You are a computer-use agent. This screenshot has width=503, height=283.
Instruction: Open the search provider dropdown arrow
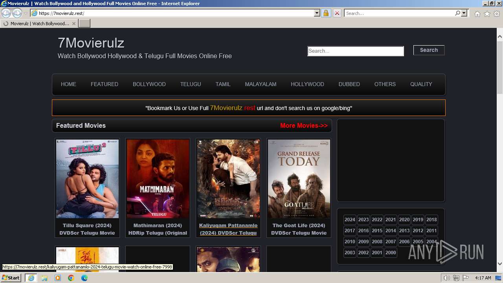pos(464,13)
